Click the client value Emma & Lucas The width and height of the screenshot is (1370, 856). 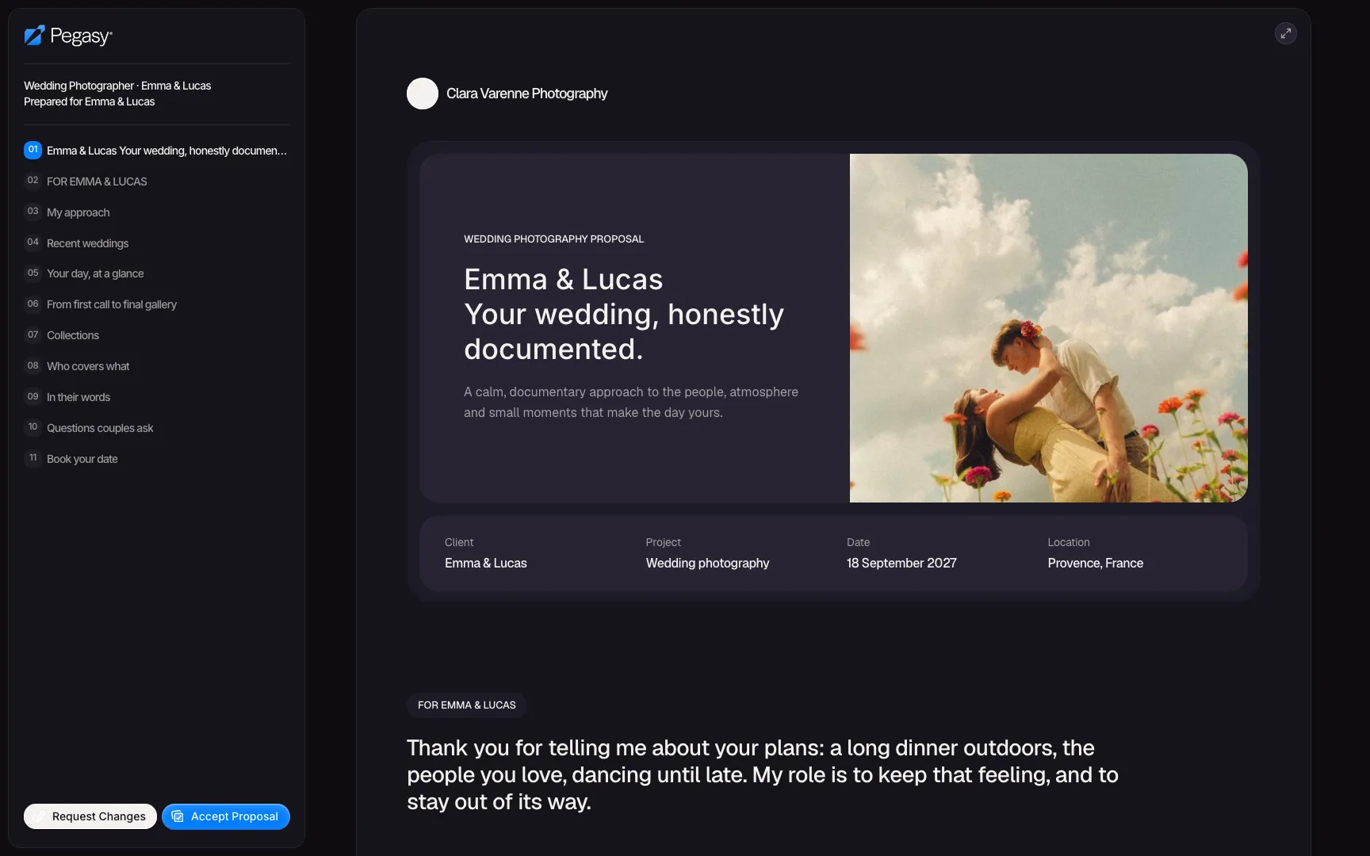click(486, 564)
